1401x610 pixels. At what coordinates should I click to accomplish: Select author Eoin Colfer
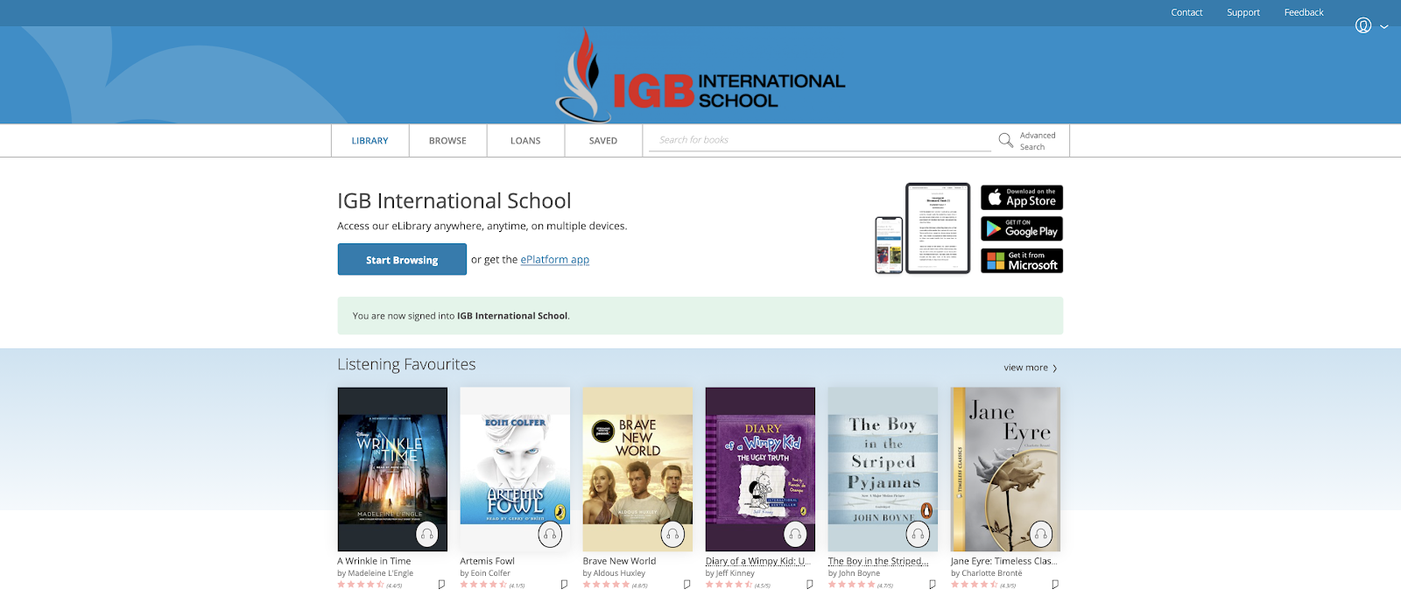(x=490, y=573)
